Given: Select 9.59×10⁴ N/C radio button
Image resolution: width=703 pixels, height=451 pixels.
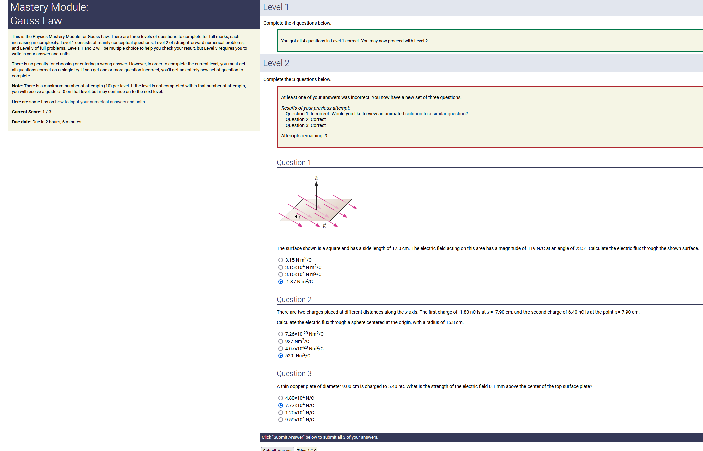Looking at the screenshot, I should tap(281, 420).
